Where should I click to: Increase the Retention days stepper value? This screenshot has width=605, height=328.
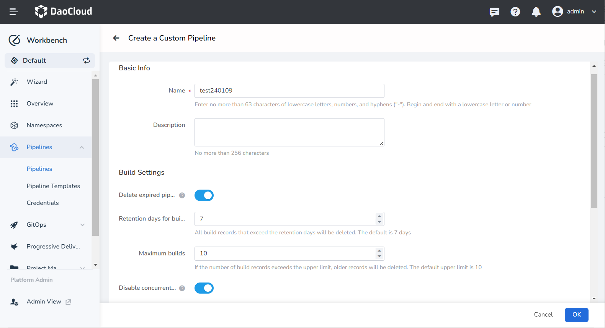pyautogui.click(x=379, y=216)
